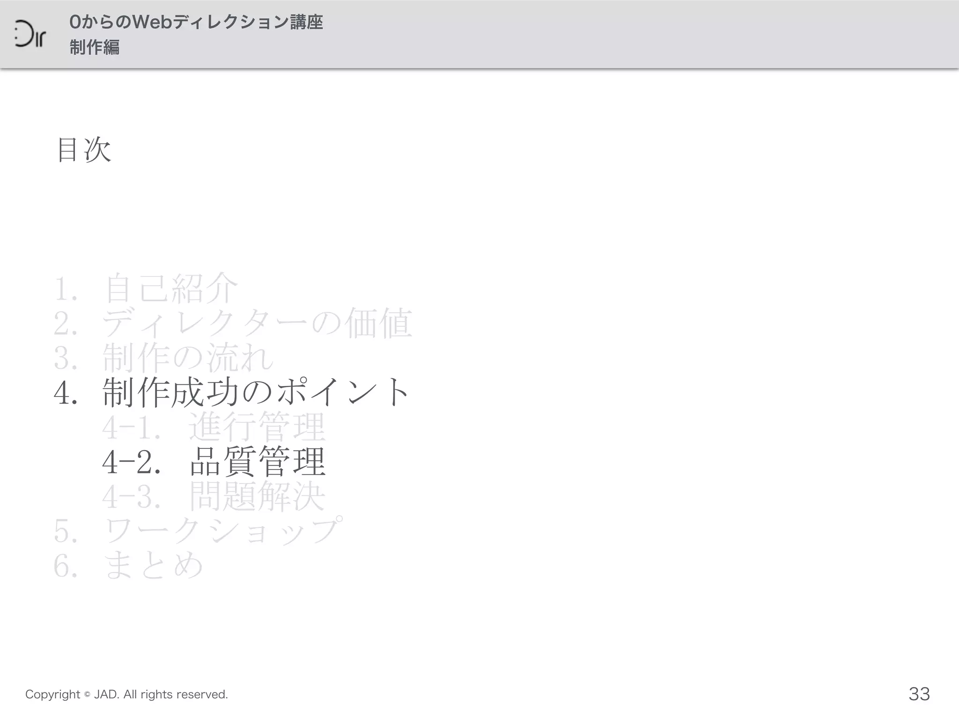Click the Copyright © JAD footer text
The height and width of the screenshot is (719, 959).
point(126,694)
